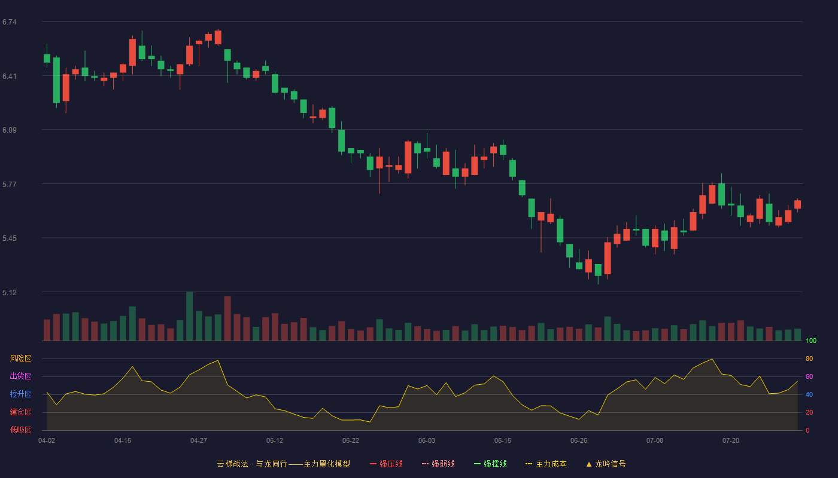
Task: Pick the 07-20 date axis label
Action: [731, 440]
